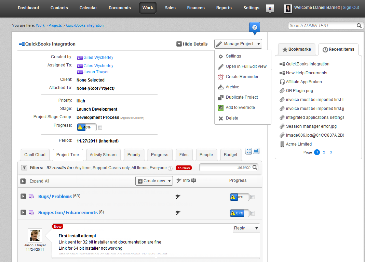Screen dimensions: 365x262
Task: Click the filter funnel icon
Action: 24,168
